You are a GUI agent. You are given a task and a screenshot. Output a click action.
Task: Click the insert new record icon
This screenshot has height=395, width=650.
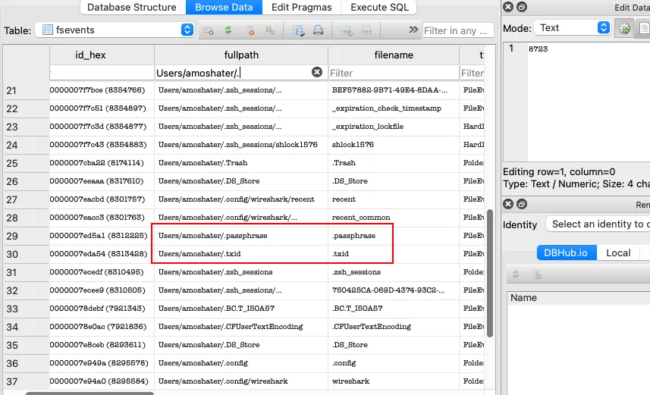click(x=347, y=30)
